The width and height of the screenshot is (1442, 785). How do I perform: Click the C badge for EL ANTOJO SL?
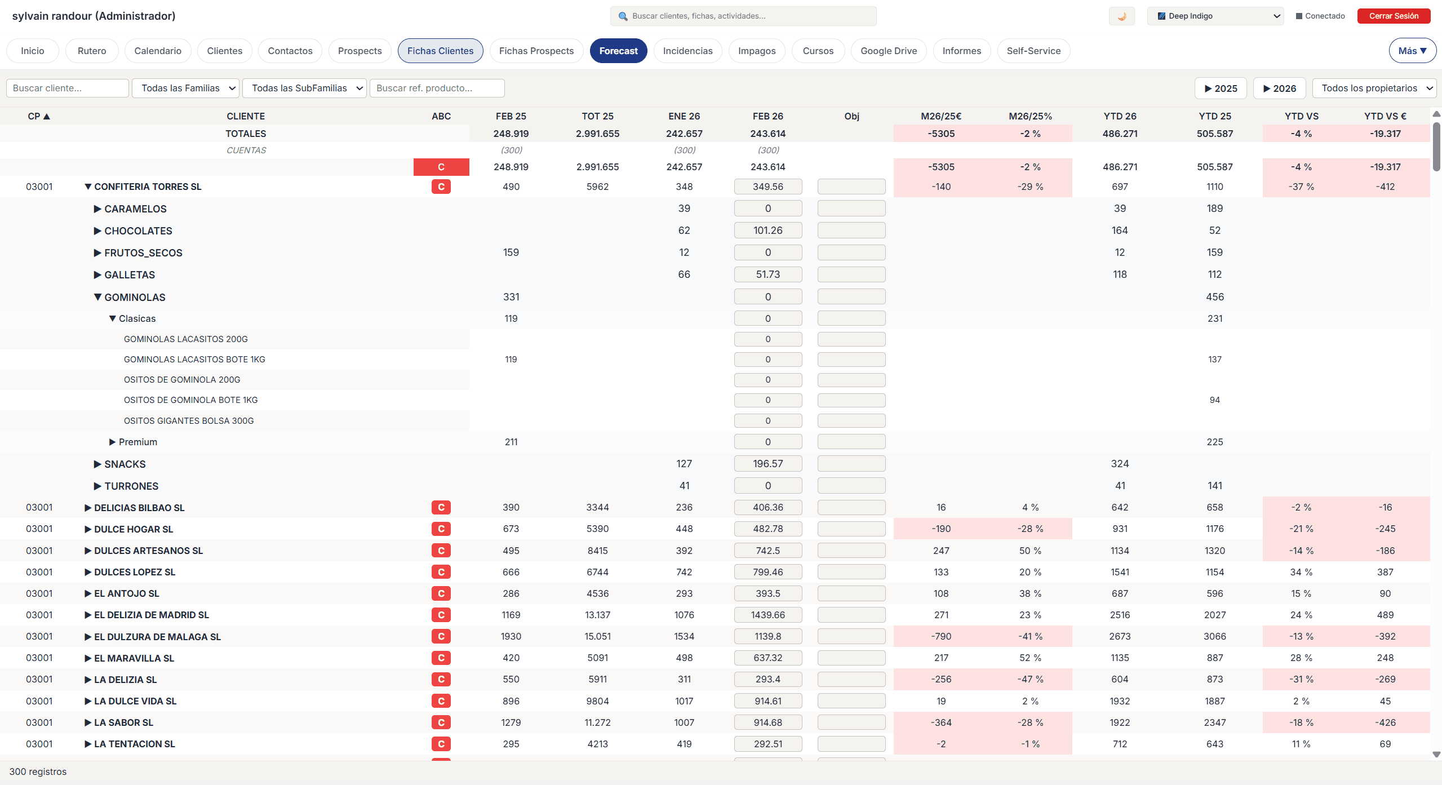(x=441, y=593)
